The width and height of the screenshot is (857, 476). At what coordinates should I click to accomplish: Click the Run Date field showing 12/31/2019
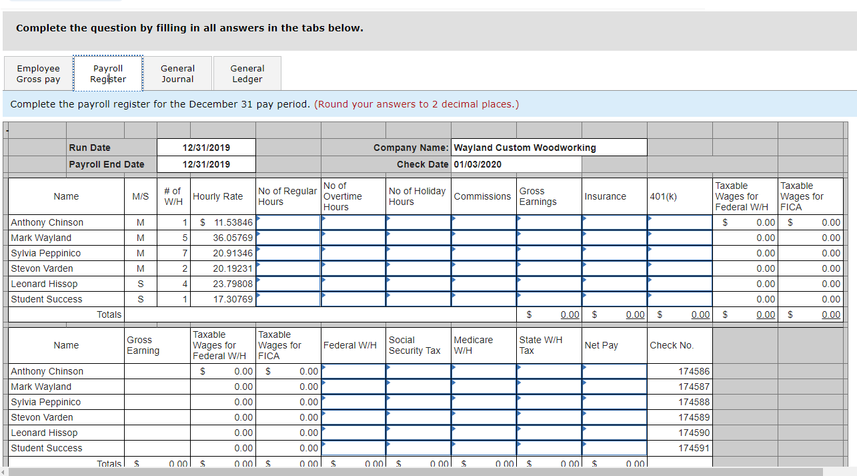coord(206,147)
